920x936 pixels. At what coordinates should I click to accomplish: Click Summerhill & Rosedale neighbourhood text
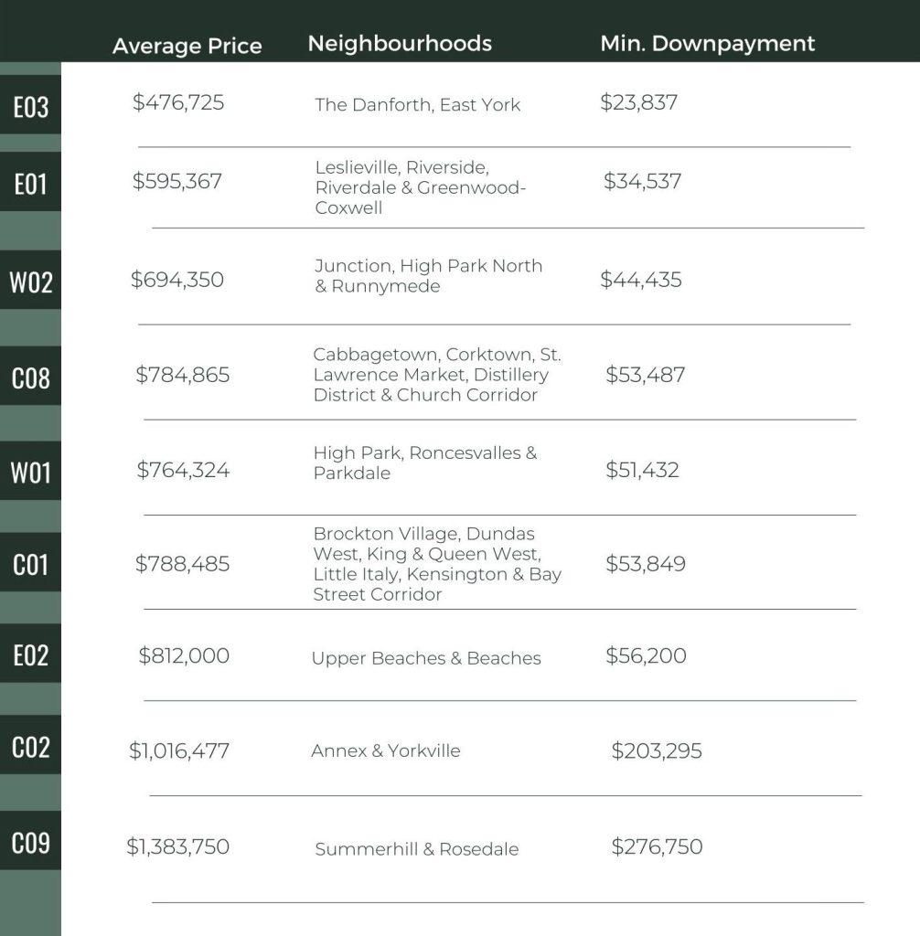(x=417, y=849)
